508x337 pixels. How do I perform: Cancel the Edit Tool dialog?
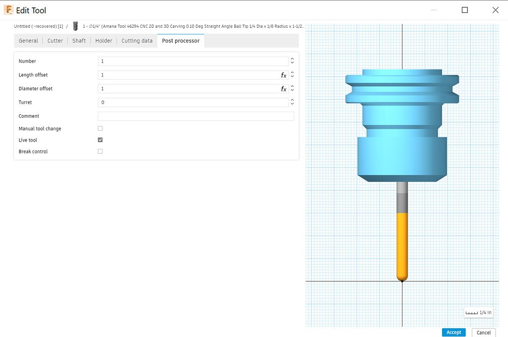click(x=483, y=332)
